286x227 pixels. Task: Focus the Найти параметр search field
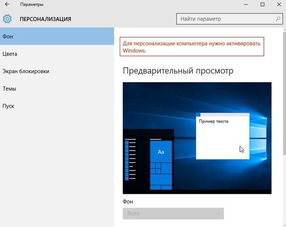[x=230, y=19]
